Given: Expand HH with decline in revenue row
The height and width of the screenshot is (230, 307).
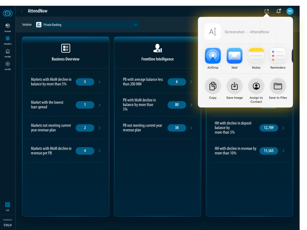Looking at the screenshot, I should click(283, 151).
